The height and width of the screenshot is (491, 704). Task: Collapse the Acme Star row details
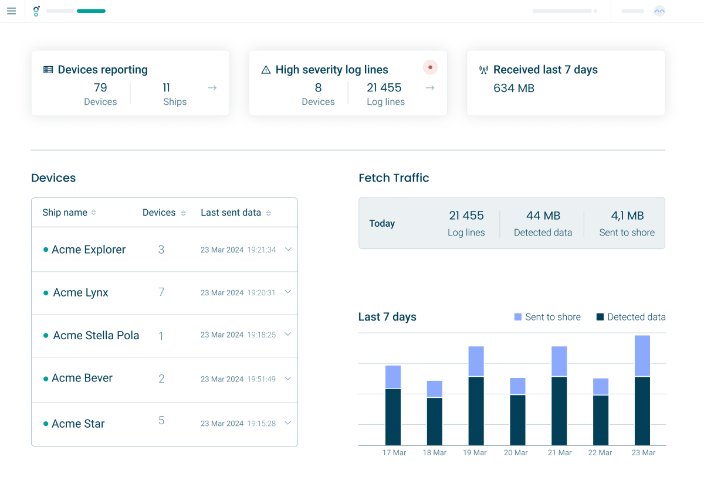coord(288,422)
